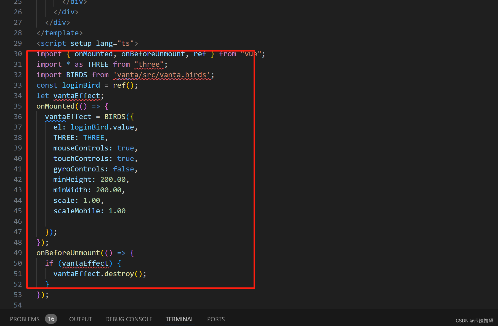
Task: Click the CSDN watermark text
Action: point(474,320)
